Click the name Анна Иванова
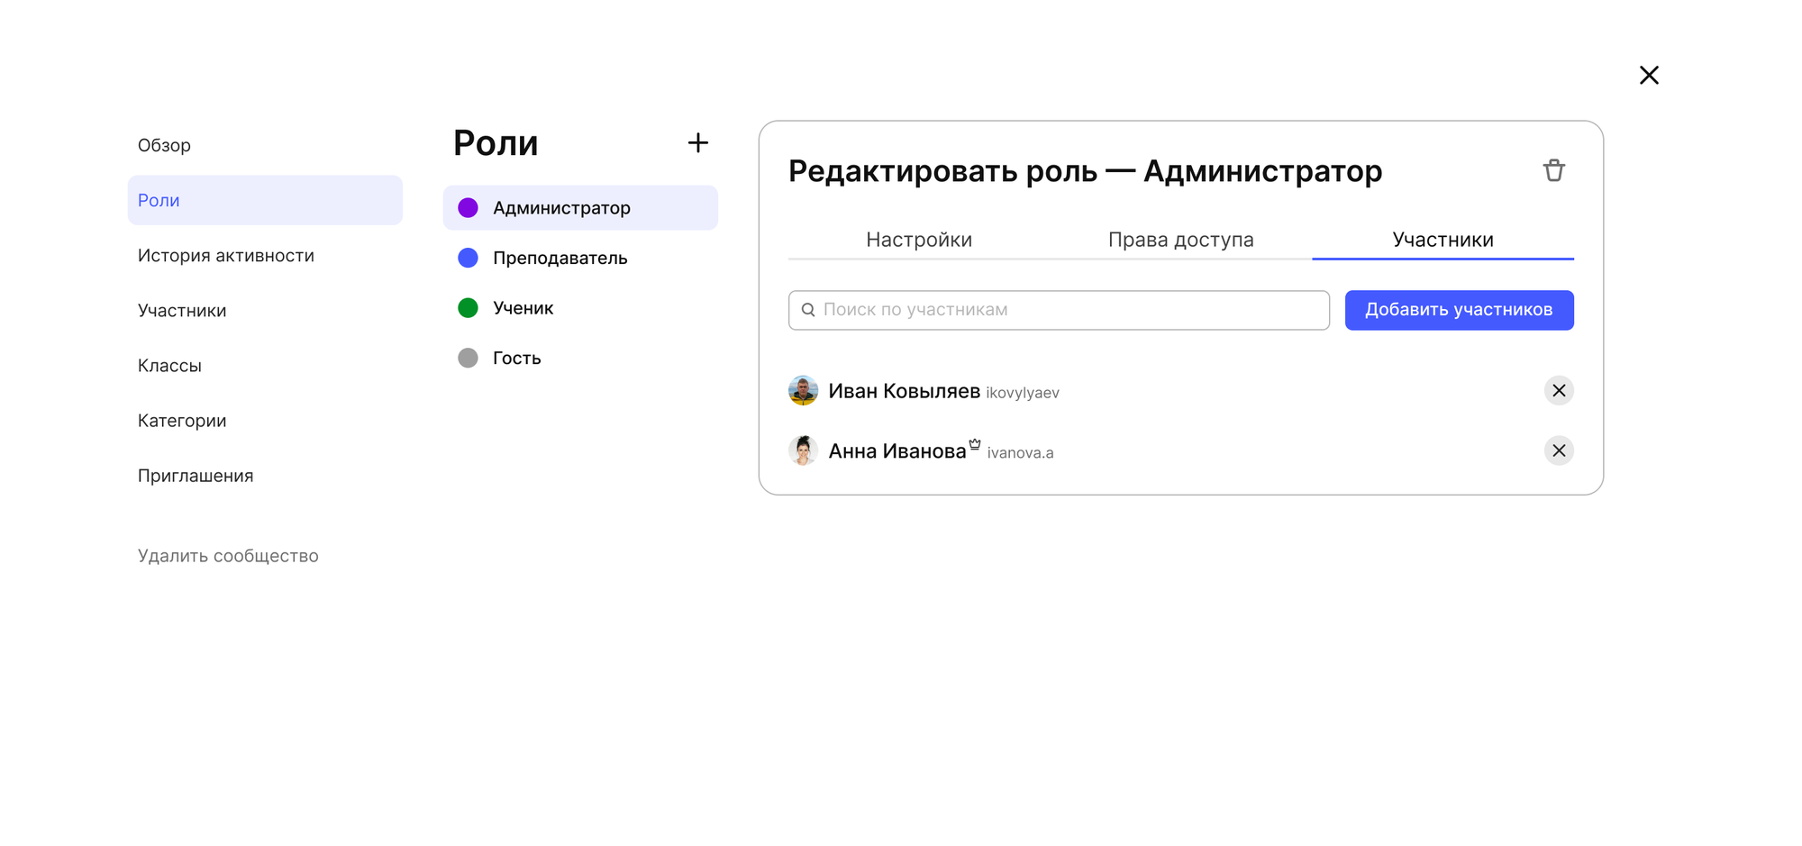The height and width of the screenshot is (846, 1802). [x=897, y=451]
